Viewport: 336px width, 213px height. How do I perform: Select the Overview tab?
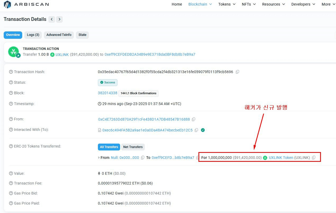coord(13,35)
